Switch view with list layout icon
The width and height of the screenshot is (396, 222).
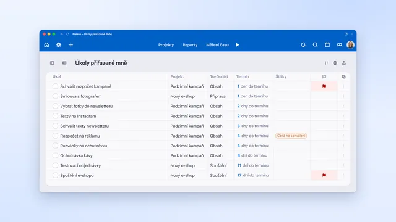coord(64,63)
